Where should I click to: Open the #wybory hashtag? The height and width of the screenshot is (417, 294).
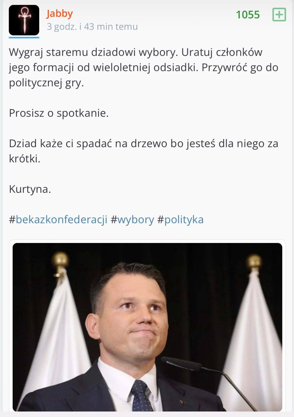point(132,219)
